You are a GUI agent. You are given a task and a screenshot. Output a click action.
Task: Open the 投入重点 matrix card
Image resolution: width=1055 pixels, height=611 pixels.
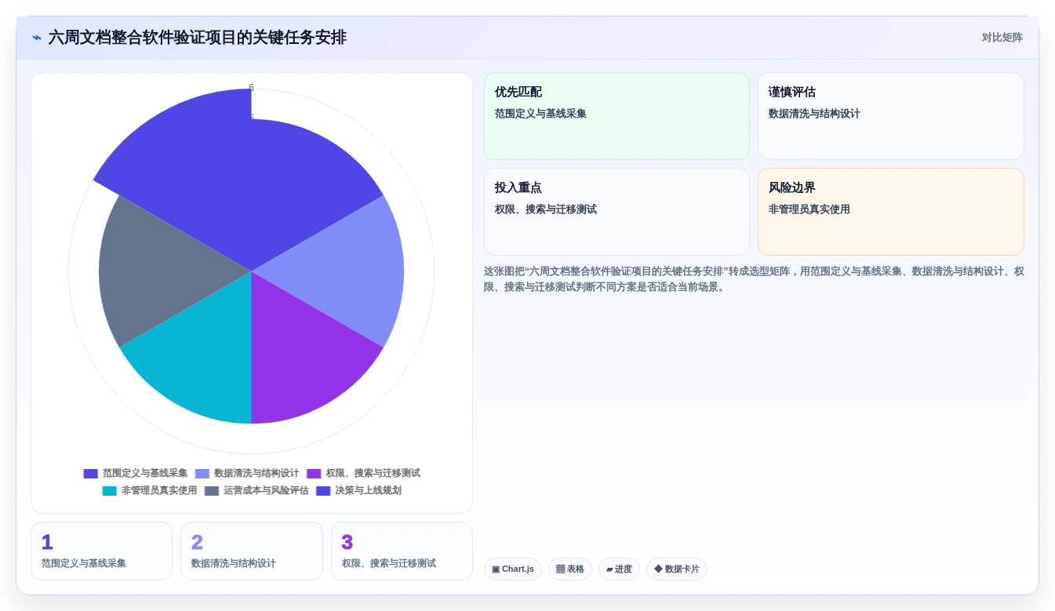[617, 212]
